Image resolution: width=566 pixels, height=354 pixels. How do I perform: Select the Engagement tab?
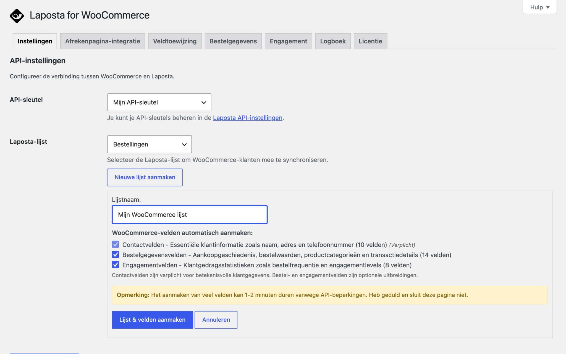288,41
